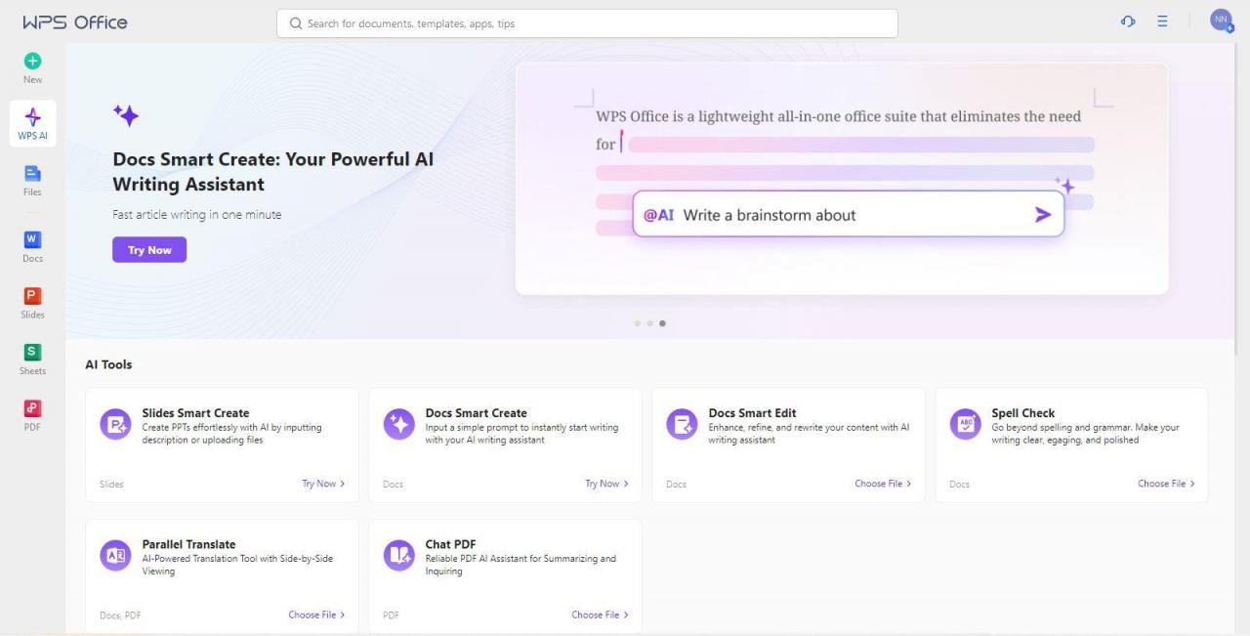Viewport: 1250px width, 636px height.
Task: Click the Slides Smart Create title
Action: (x=195, y=413)
